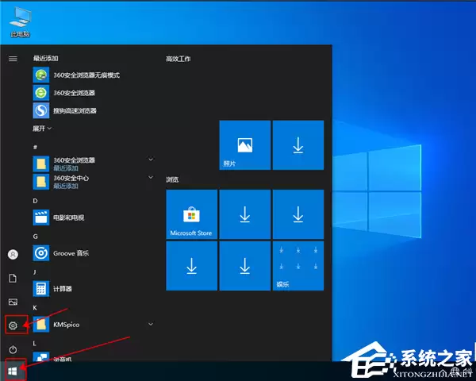Open Settings gear icon
476x381 pixels.
pos(13,325)
